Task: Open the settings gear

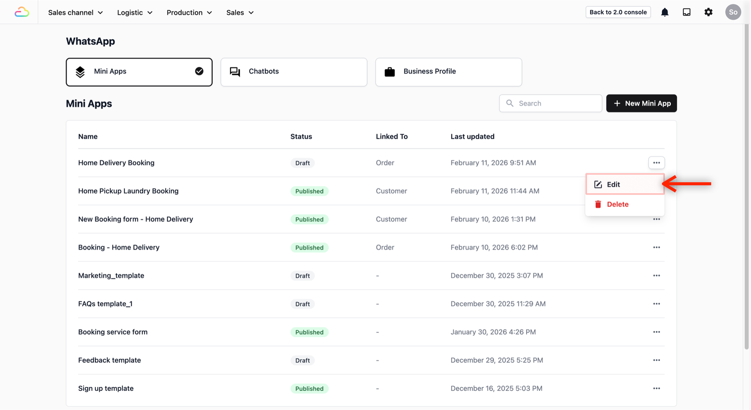Action: coord(708,12)
